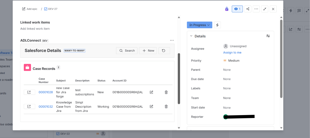
Task: Edit the case 00001032 record
Action: pyautogui.click(x=151, y=106)
